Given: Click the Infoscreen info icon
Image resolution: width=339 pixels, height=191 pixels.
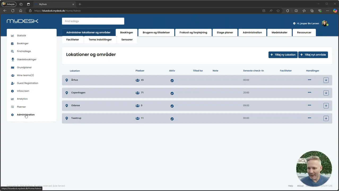Looking at the screenshot, I should (x=12, y=91).
